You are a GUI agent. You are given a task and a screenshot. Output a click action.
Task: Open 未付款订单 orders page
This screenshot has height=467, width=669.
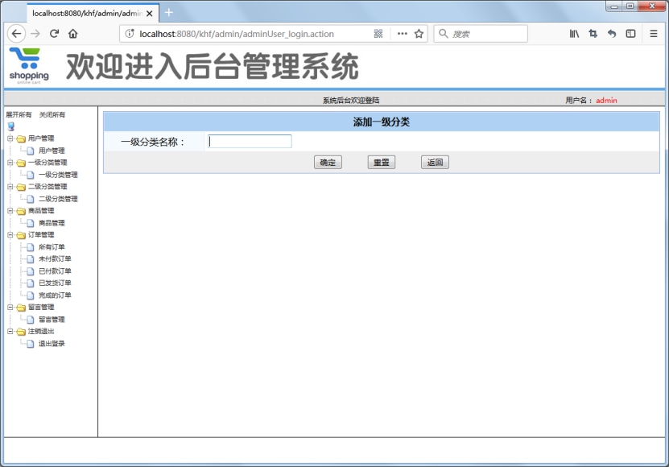[55, 259]
